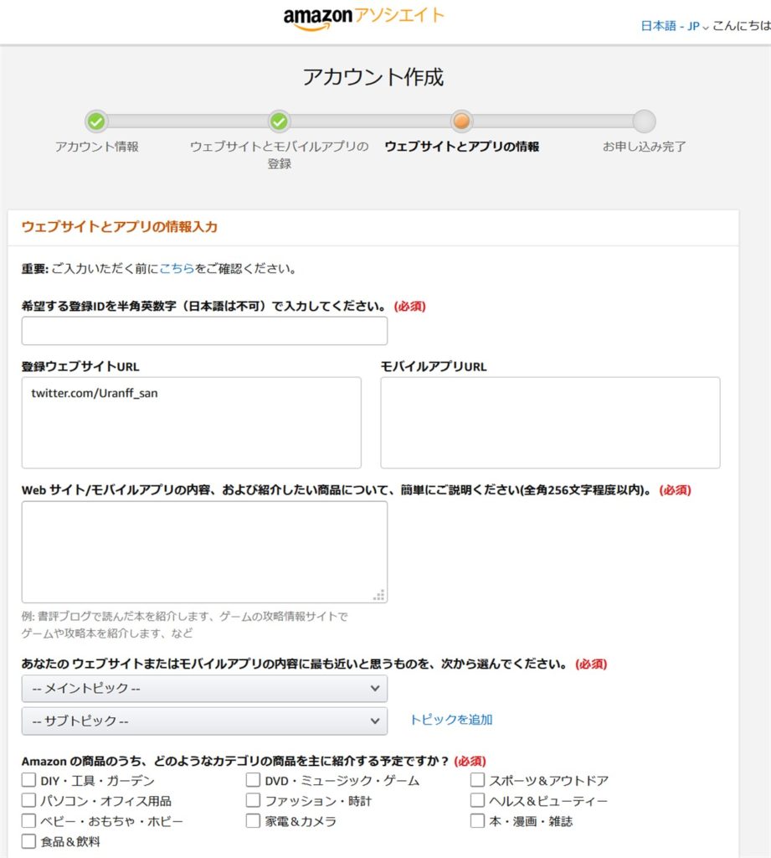Click the 例: 書評ブログ example hint text
Screen dimensions: 771x858
click(184, 625)
